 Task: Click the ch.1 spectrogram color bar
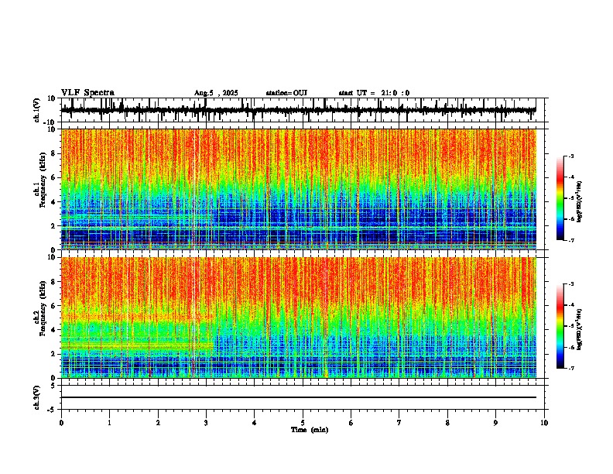pos(560,198)
